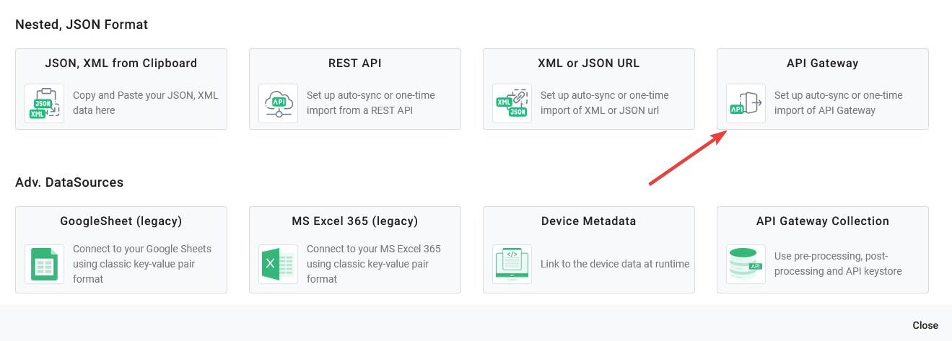Select the API Gateway heading
This screenshot has height=341, width=952.
pyautogui.click(x=822, y=63)
